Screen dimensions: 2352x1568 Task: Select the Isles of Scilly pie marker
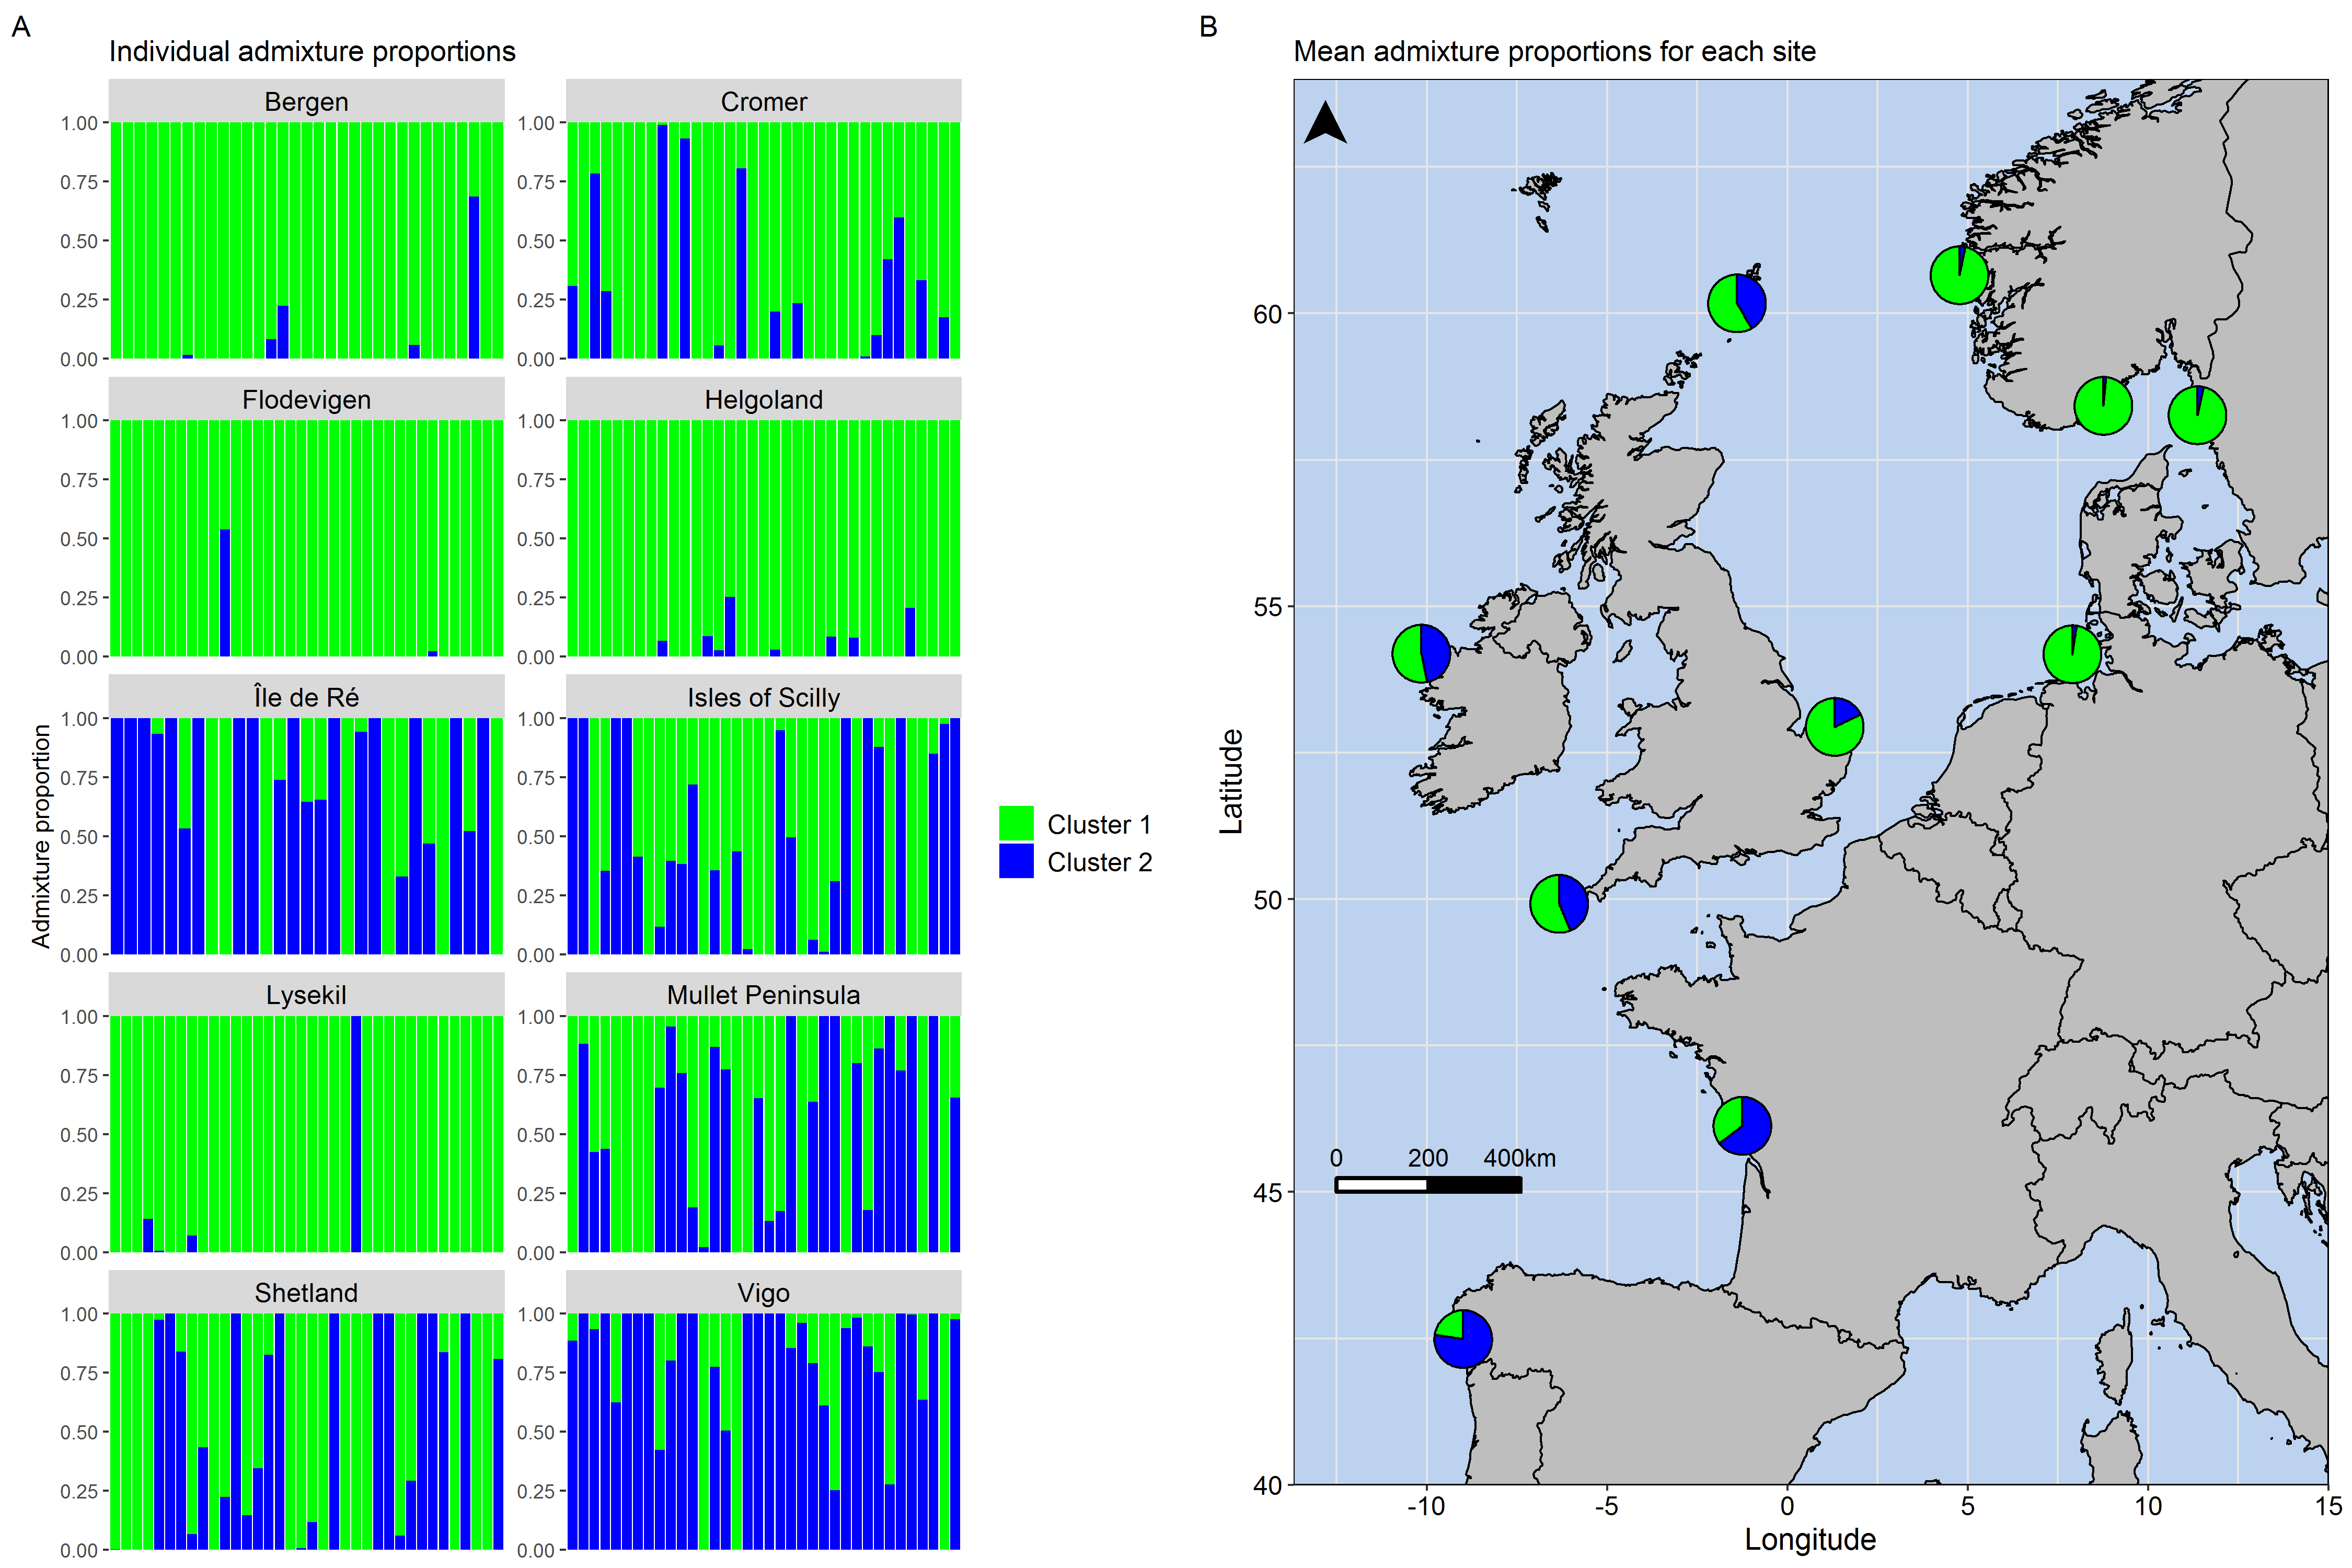[x=1559, y=903]
